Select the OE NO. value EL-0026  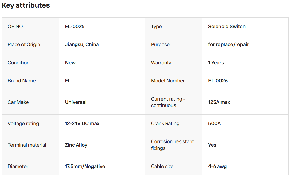(75, 27)
